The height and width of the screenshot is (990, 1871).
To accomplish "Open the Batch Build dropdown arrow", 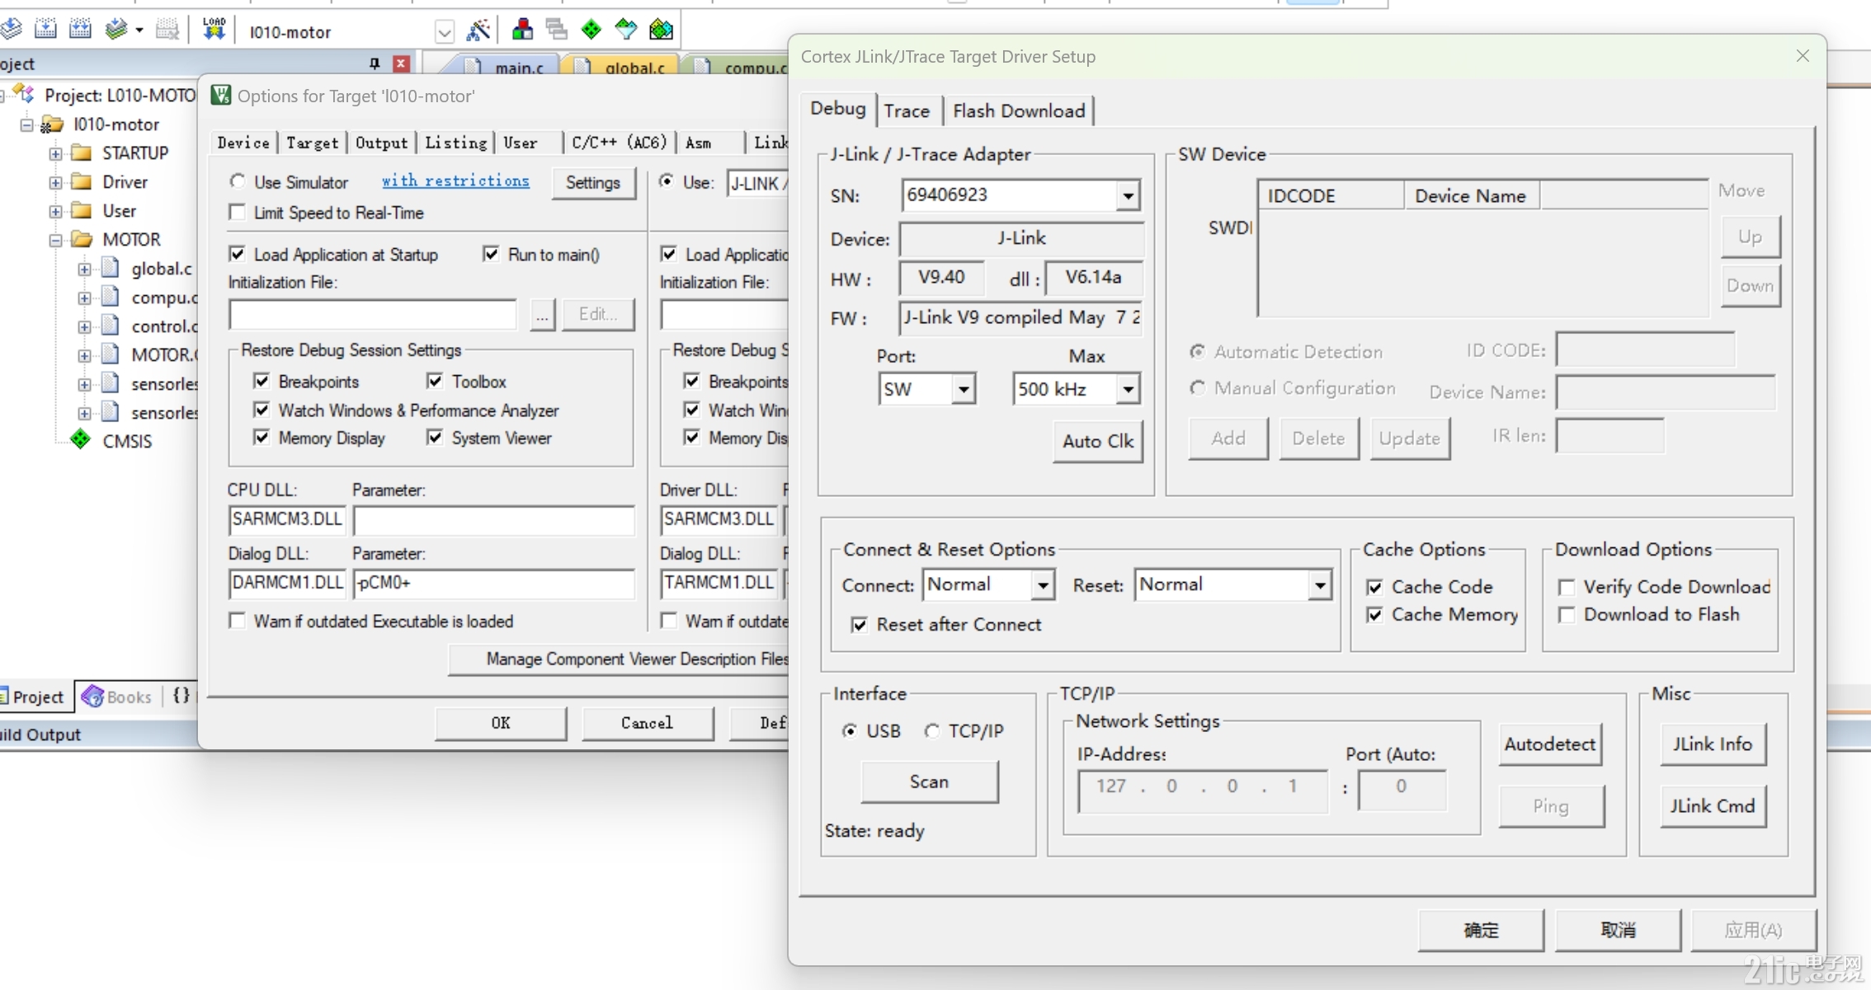I will click(x=139, y=31).
